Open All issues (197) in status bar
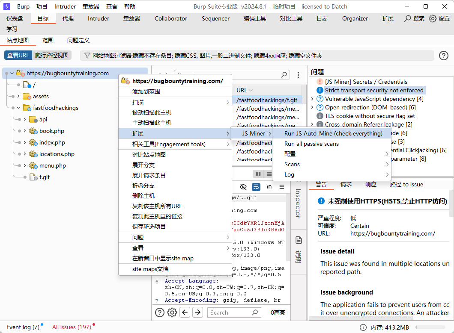This screenshot has height=333, width=454. tap(72, 327)
